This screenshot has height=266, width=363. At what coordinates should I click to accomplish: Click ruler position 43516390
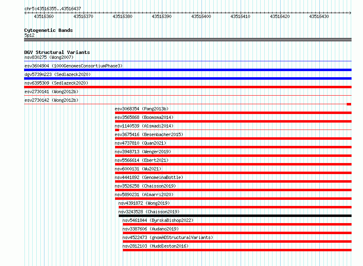(x=162, y=16)
